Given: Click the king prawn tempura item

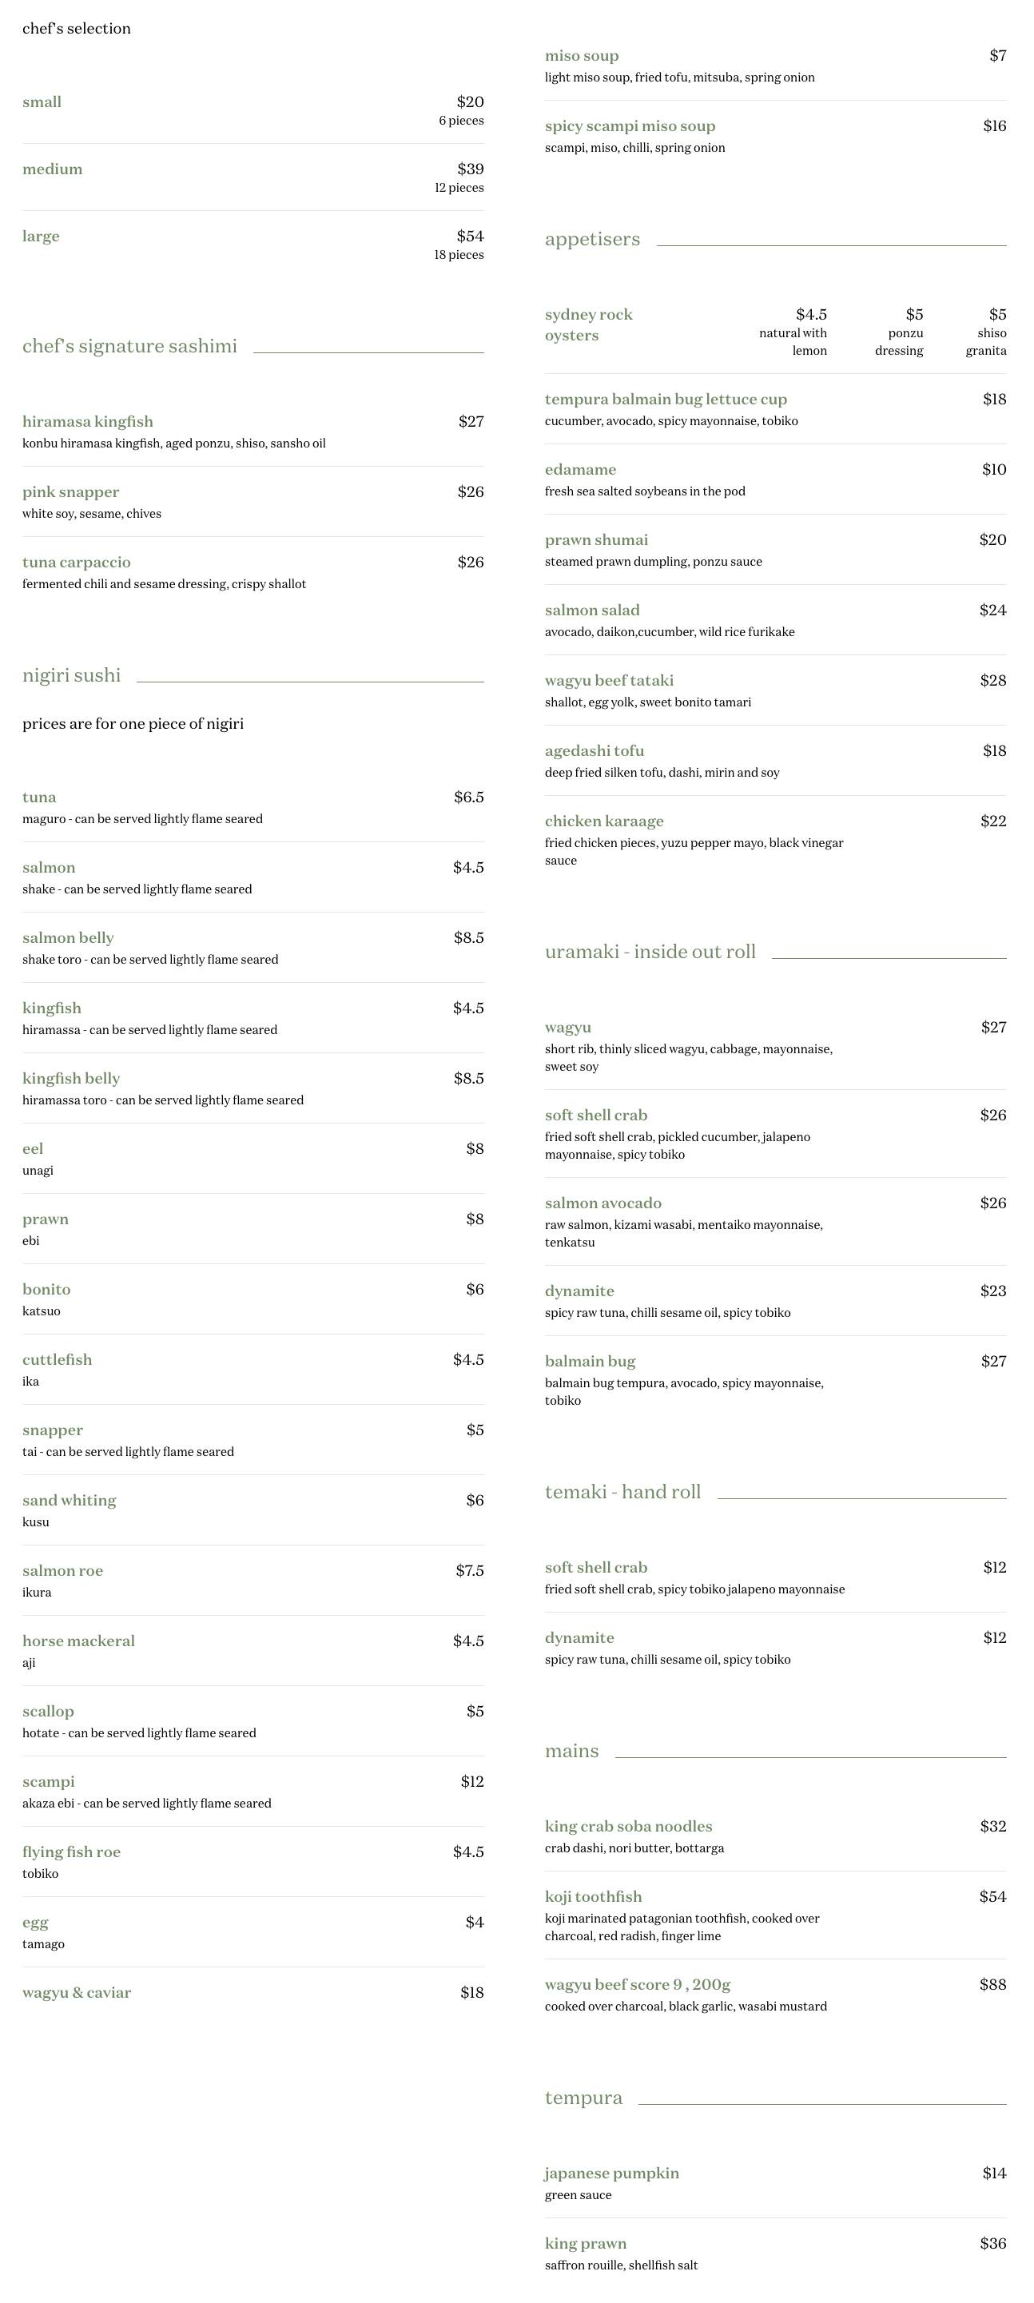Looking at the screenshot, I should 586,2243.
